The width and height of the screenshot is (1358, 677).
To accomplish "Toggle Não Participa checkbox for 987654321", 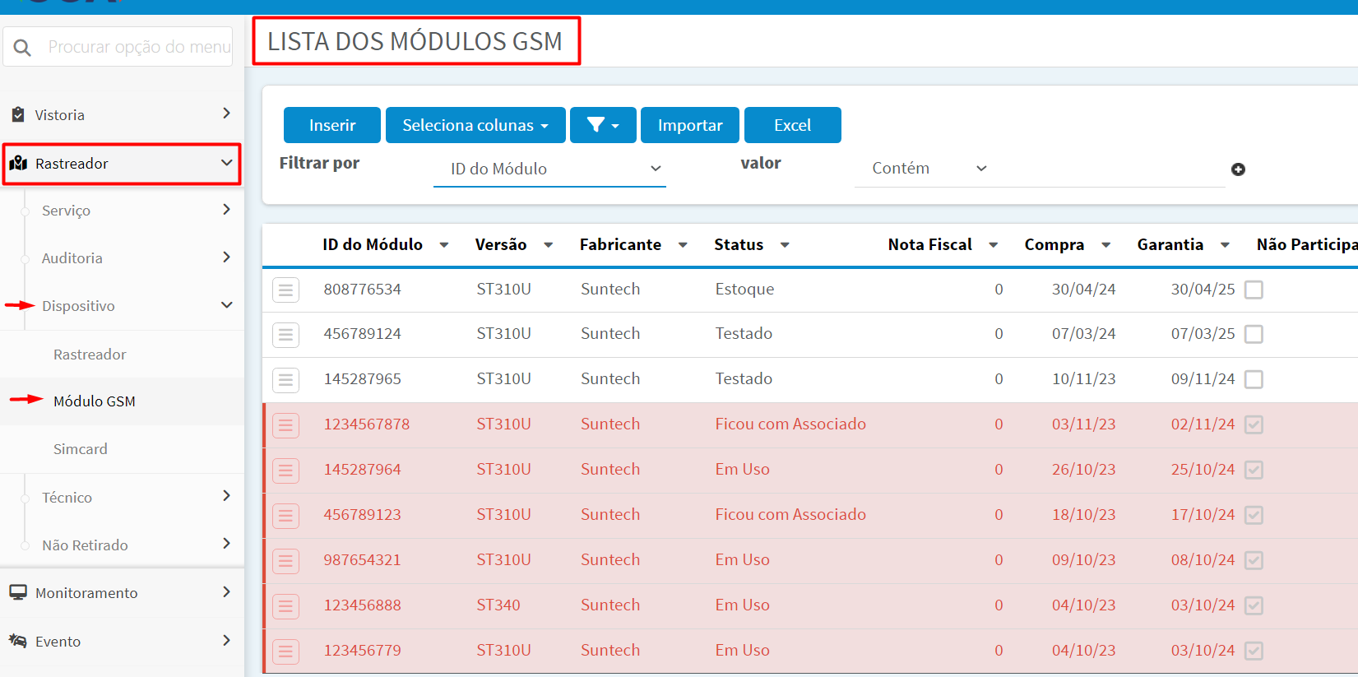I will click(x=1254, y=560).
